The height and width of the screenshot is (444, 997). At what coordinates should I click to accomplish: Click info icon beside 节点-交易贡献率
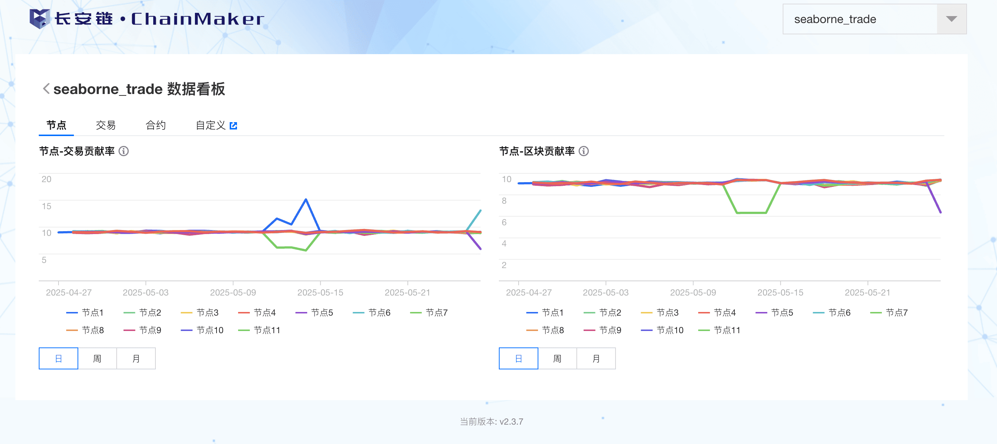[124, 151]
